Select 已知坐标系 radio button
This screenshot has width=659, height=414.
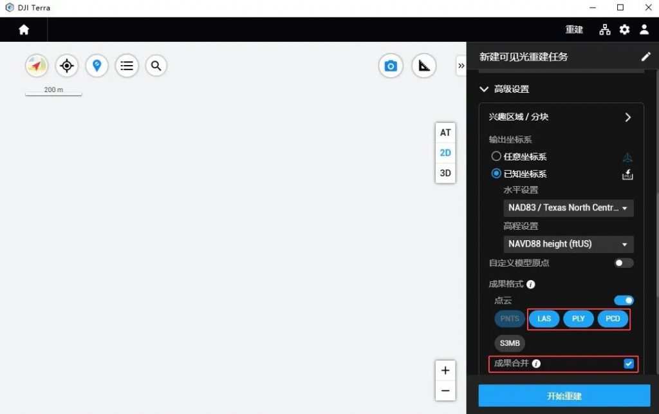click(496, 173)
